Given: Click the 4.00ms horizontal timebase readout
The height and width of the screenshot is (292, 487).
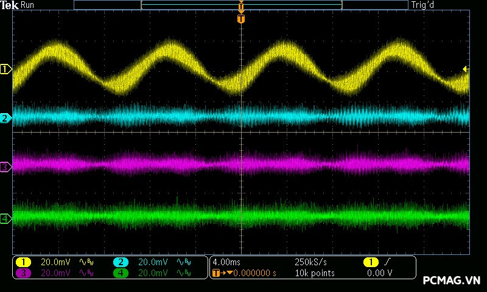Looking at the screenshot, I should pyautogui.click(x=226, y=262).
